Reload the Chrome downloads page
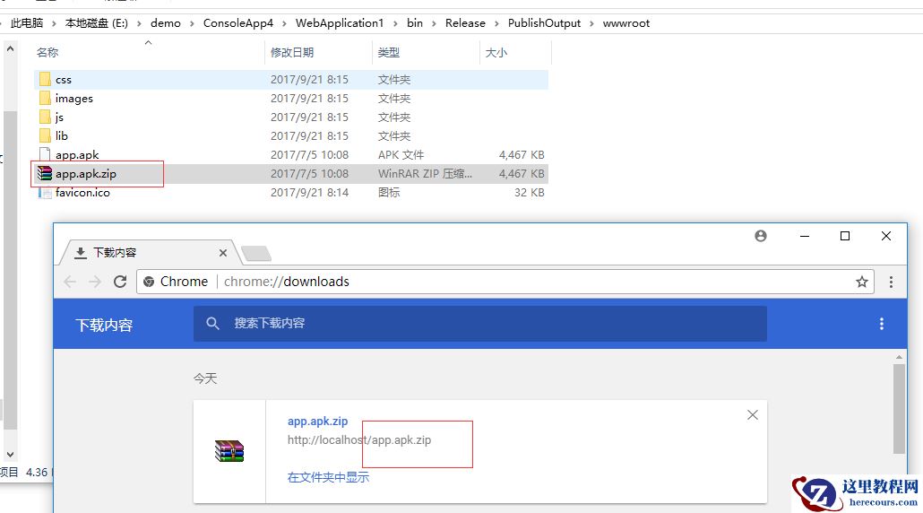Image resolution: width=923 pixels, height=513 pixels. pos(120,282)
